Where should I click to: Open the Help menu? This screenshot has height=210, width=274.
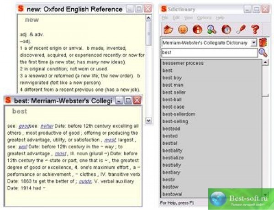[220, 18]
